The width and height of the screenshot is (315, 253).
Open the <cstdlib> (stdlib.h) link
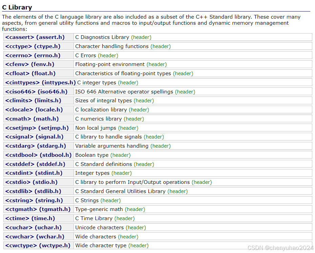(33, 191)
